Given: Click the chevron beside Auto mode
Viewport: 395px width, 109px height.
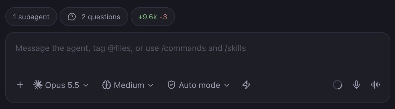Looking at the screenshot, I should [227, 85].
